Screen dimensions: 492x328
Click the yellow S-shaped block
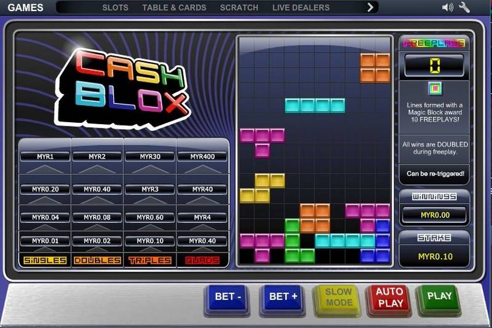262,189
